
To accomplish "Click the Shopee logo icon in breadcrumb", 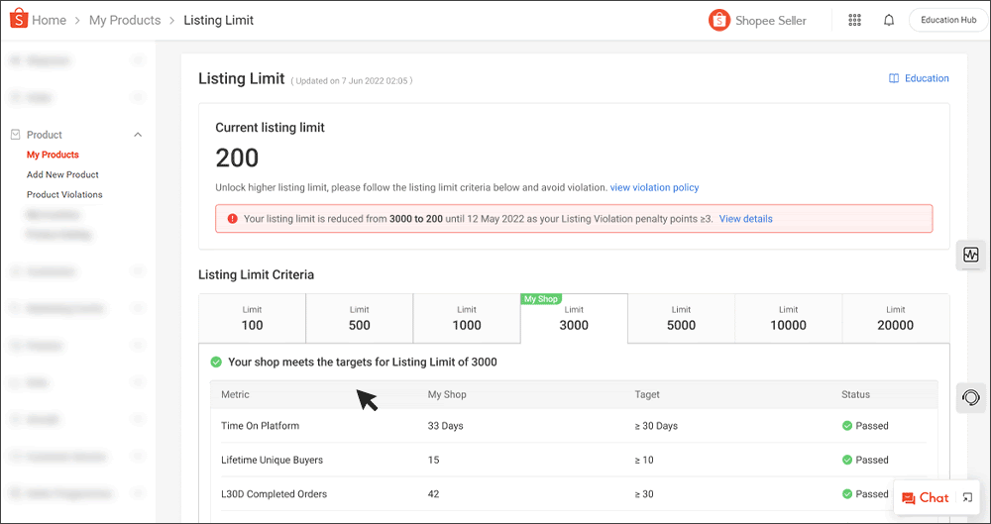I will pyautogui.click(x=17, y=20).
